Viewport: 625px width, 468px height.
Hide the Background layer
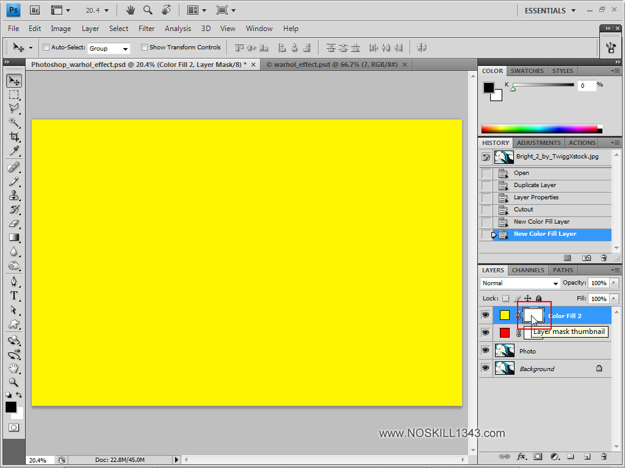[x=485, y=368]
